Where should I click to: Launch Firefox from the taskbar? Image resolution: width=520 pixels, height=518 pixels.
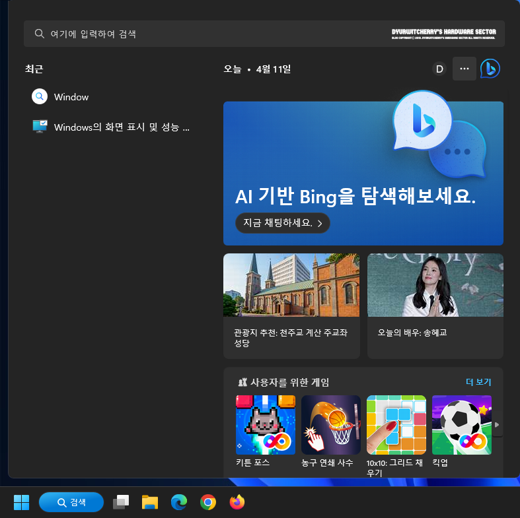(237, 502)
